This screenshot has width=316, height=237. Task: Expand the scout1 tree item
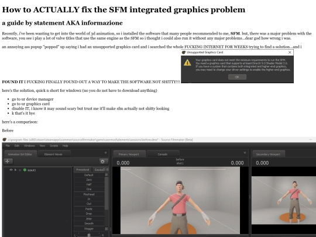tap(16, 170)
